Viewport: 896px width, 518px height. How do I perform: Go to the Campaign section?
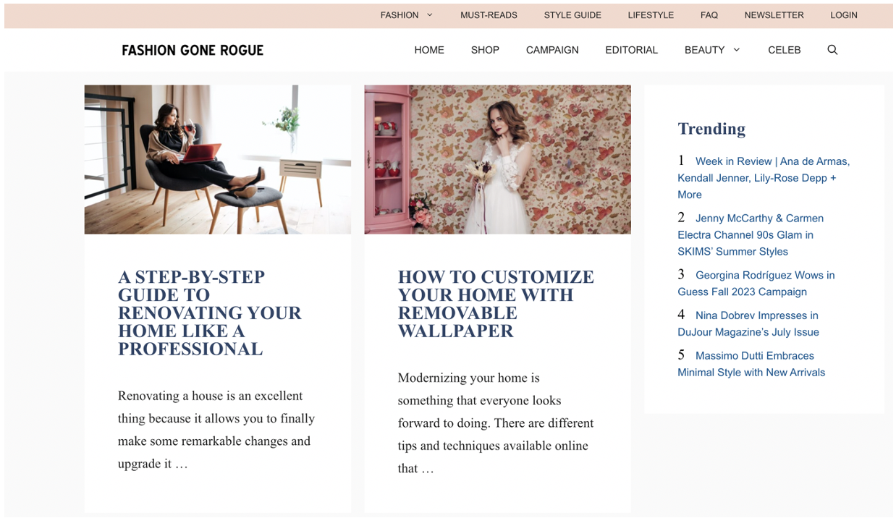tap(552, 50)
